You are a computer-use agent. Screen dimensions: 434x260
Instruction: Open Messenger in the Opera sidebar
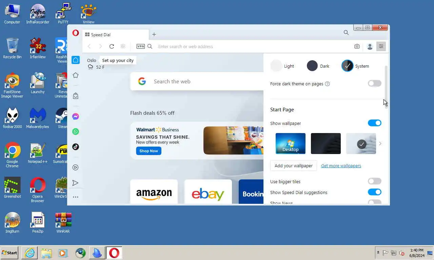click(x=76, y=116)
